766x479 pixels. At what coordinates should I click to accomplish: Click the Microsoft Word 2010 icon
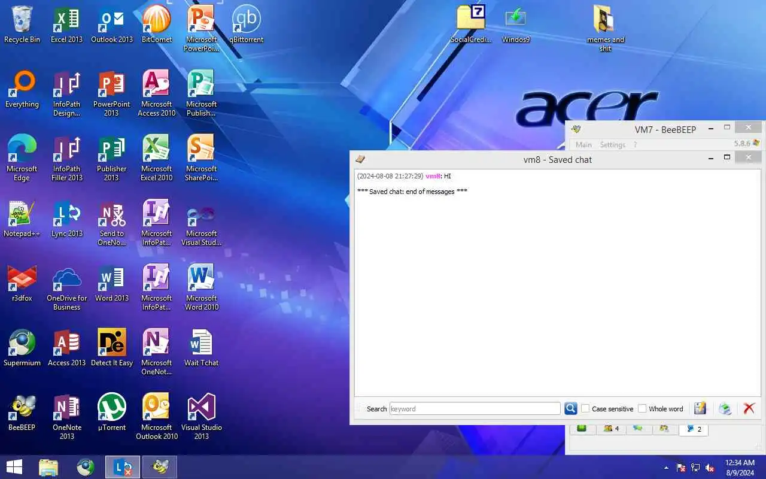click(x=202, y=287)
